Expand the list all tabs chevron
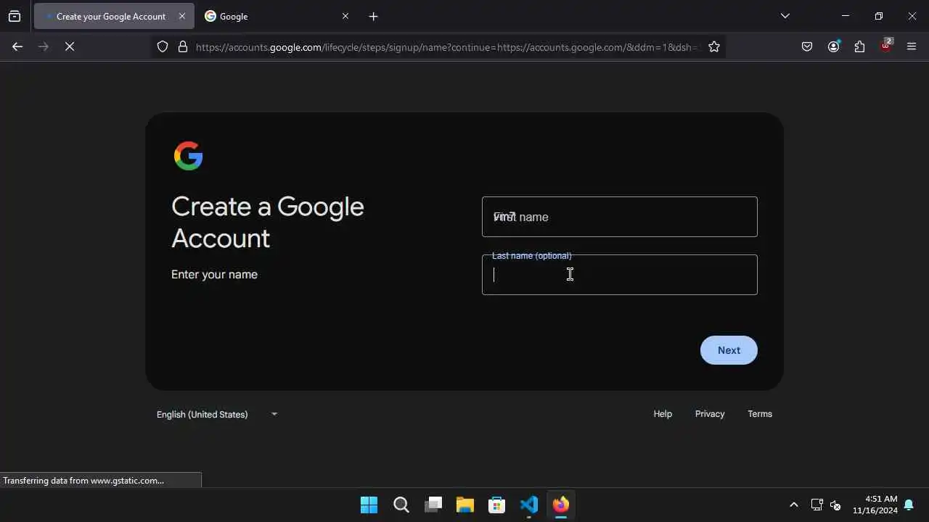This screenshot has height=522, width=929. click(x=785, y=16)
